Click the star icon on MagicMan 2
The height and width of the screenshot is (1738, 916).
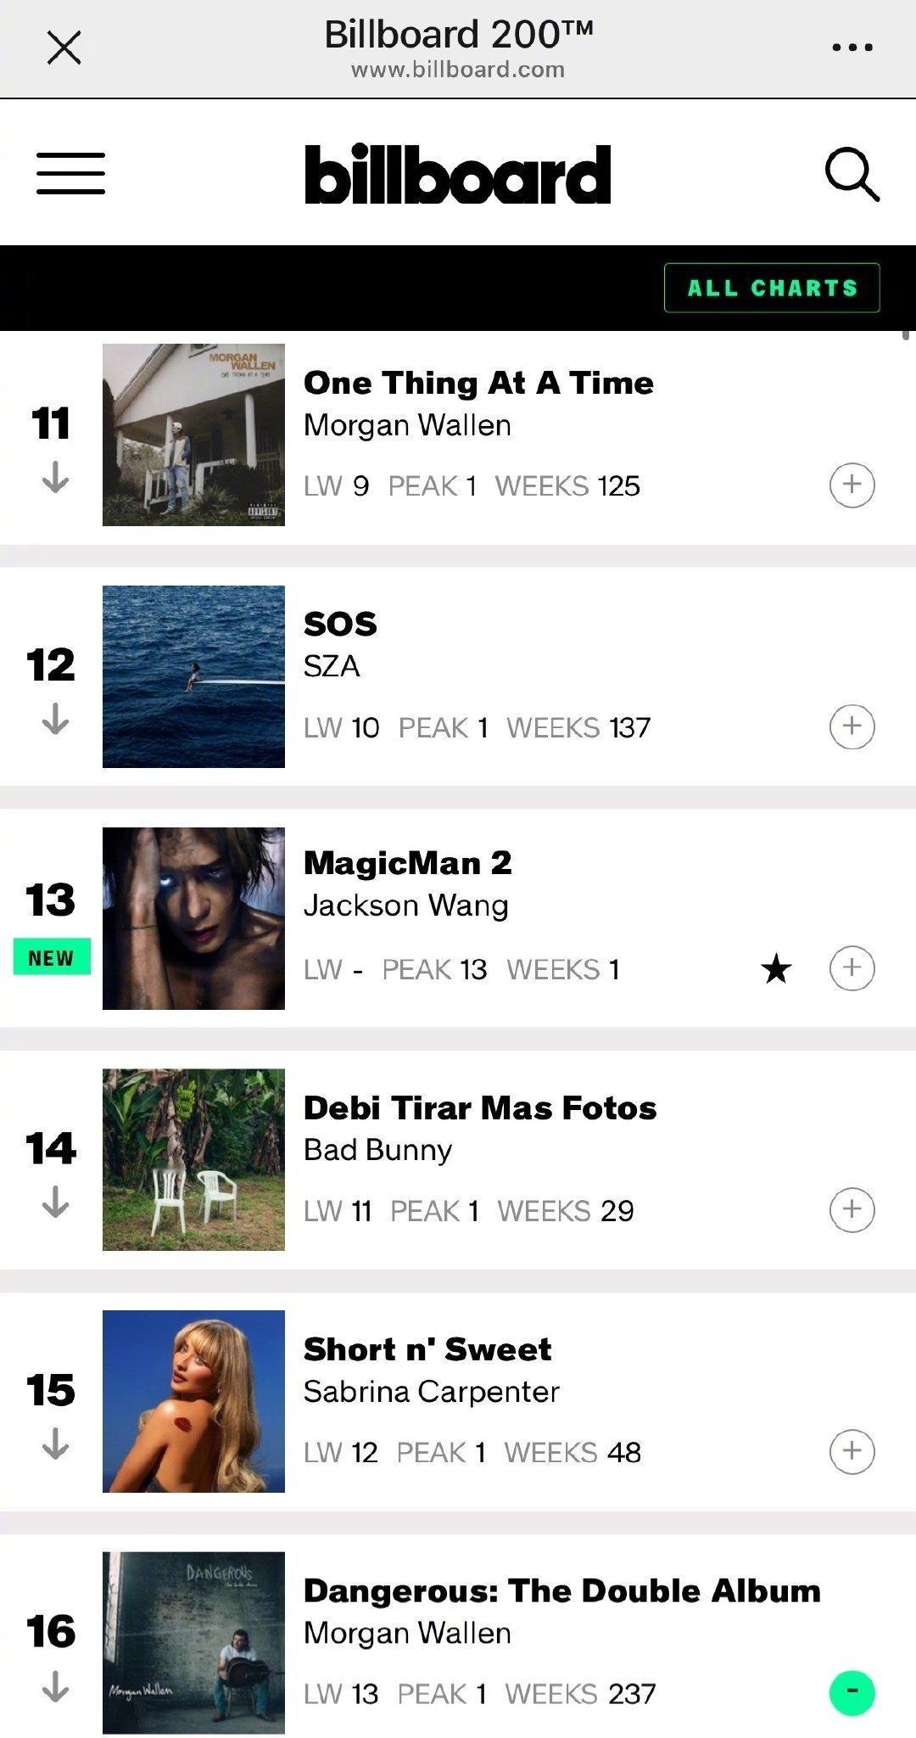[x=776, y=968]
